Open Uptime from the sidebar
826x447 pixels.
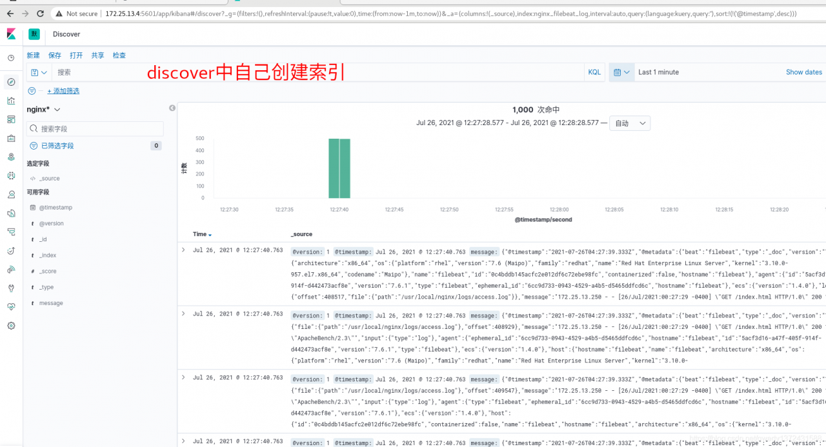point(11,250)
